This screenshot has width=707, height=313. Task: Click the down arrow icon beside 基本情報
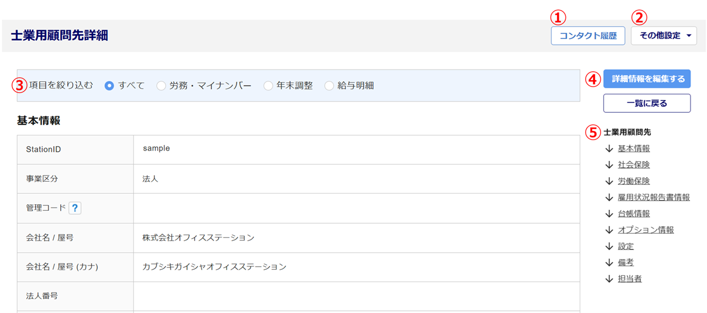(x=609, y=148)
